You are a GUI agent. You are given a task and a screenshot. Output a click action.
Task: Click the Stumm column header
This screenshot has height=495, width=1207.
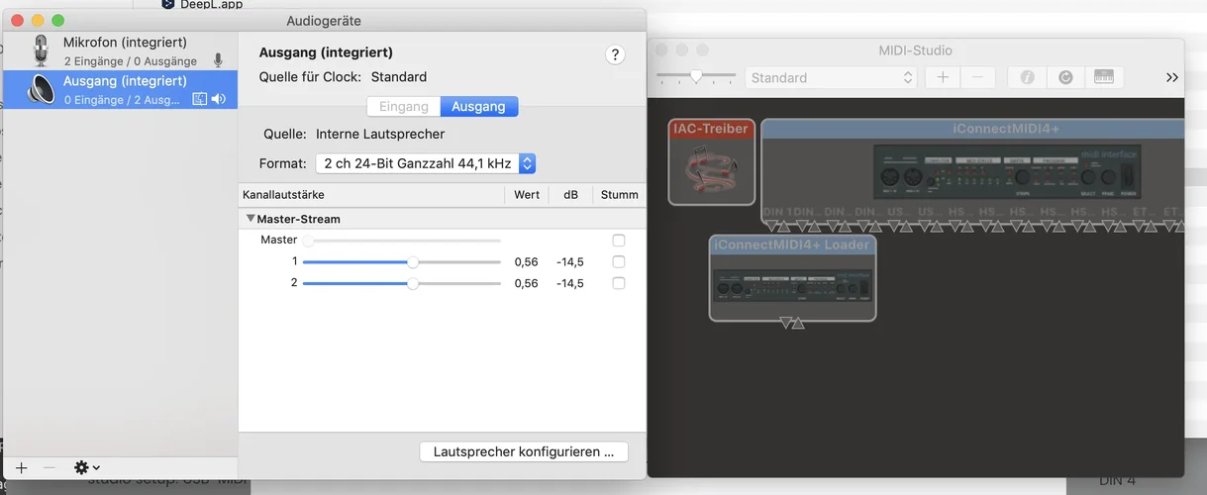[x=620, y=195]
